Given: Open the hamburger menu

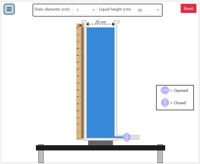Looking at the screenshot, I should tap(9, 9).
